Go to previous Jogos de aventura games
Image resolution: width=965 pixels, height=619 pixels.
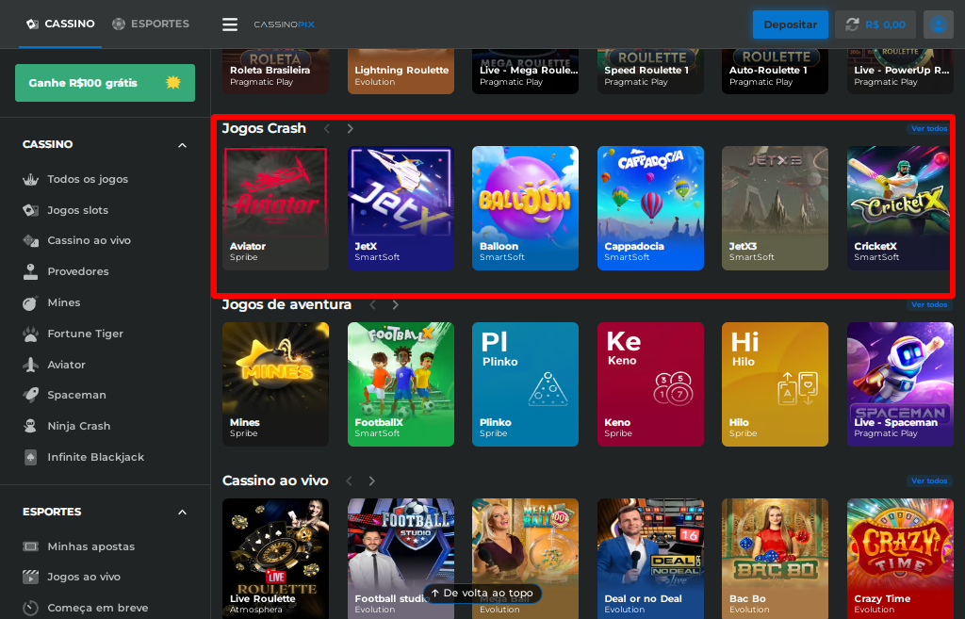pyautogui.click(x=373, y=304)
